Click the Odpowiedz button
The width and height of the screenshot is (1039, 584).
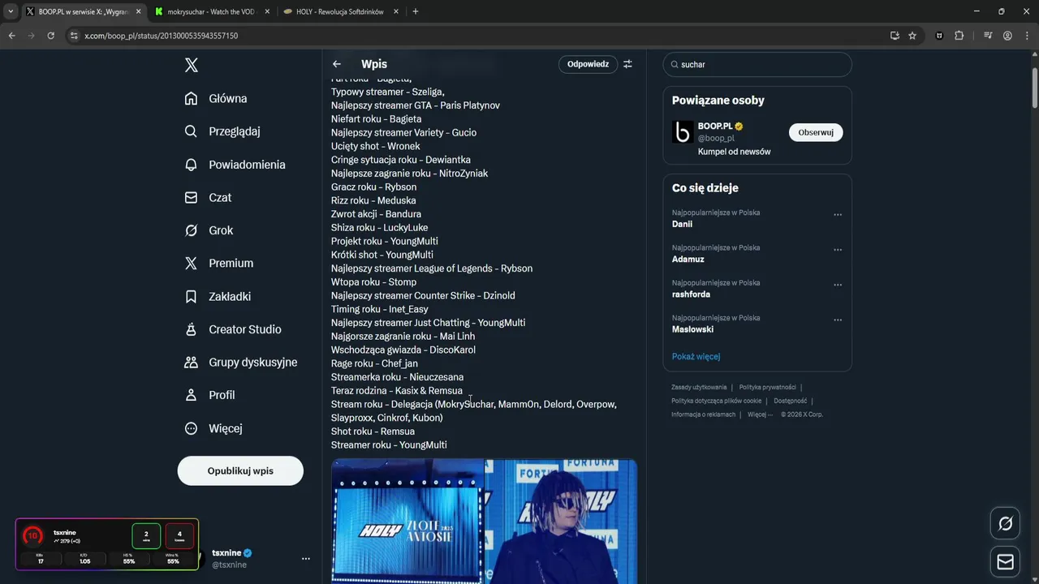pyautogui.click(x=588, y=64)
